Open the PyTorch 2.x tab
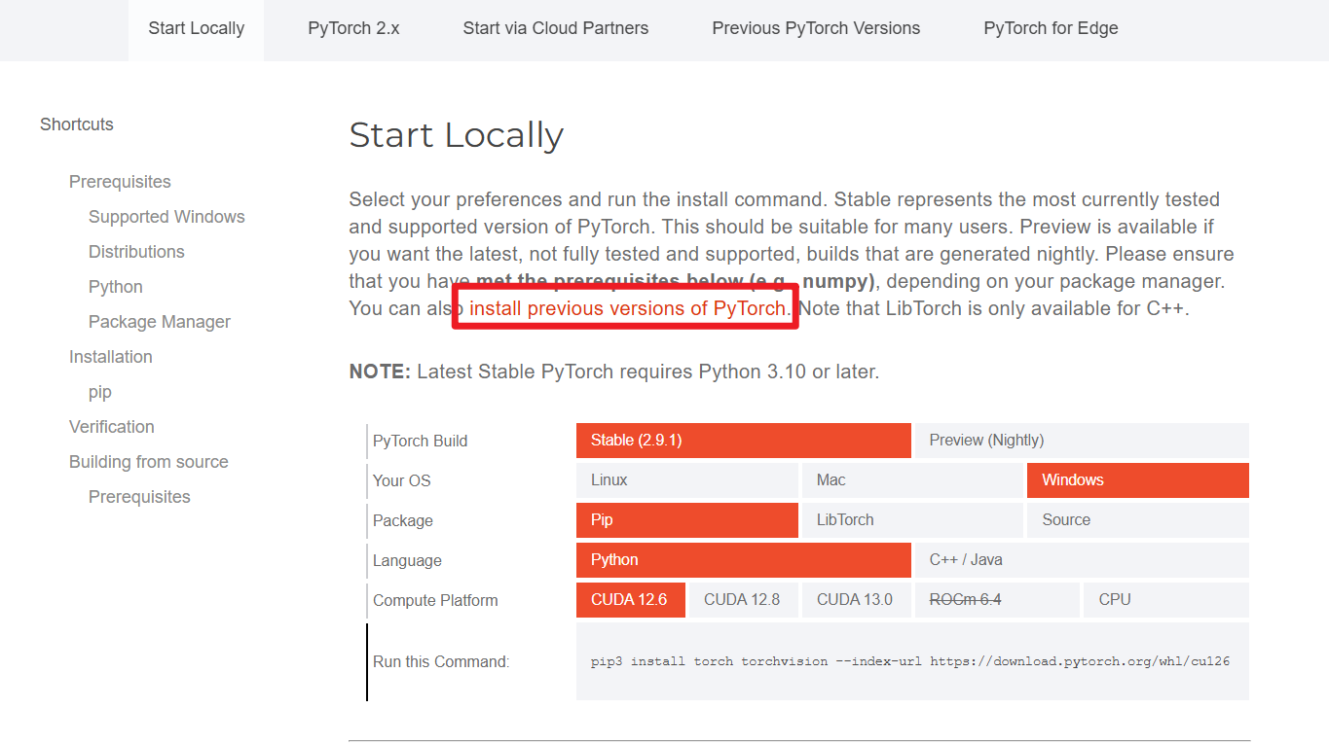1329x744 pixels. pos(353,28)
